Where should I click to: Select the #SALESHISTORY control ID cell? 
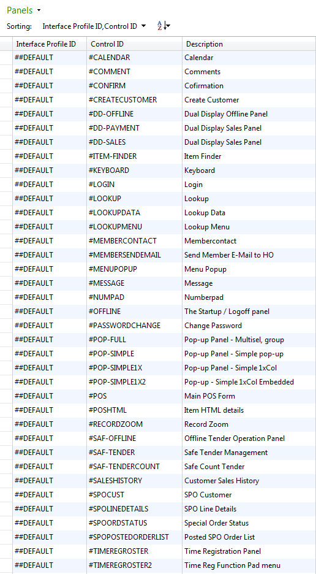[x=134, y=481]
